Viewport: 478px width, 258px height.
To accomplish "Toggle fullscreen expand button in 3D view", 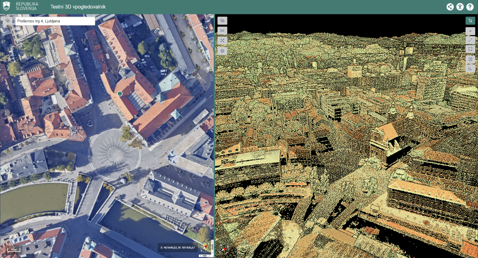I will tap(222, 41).
